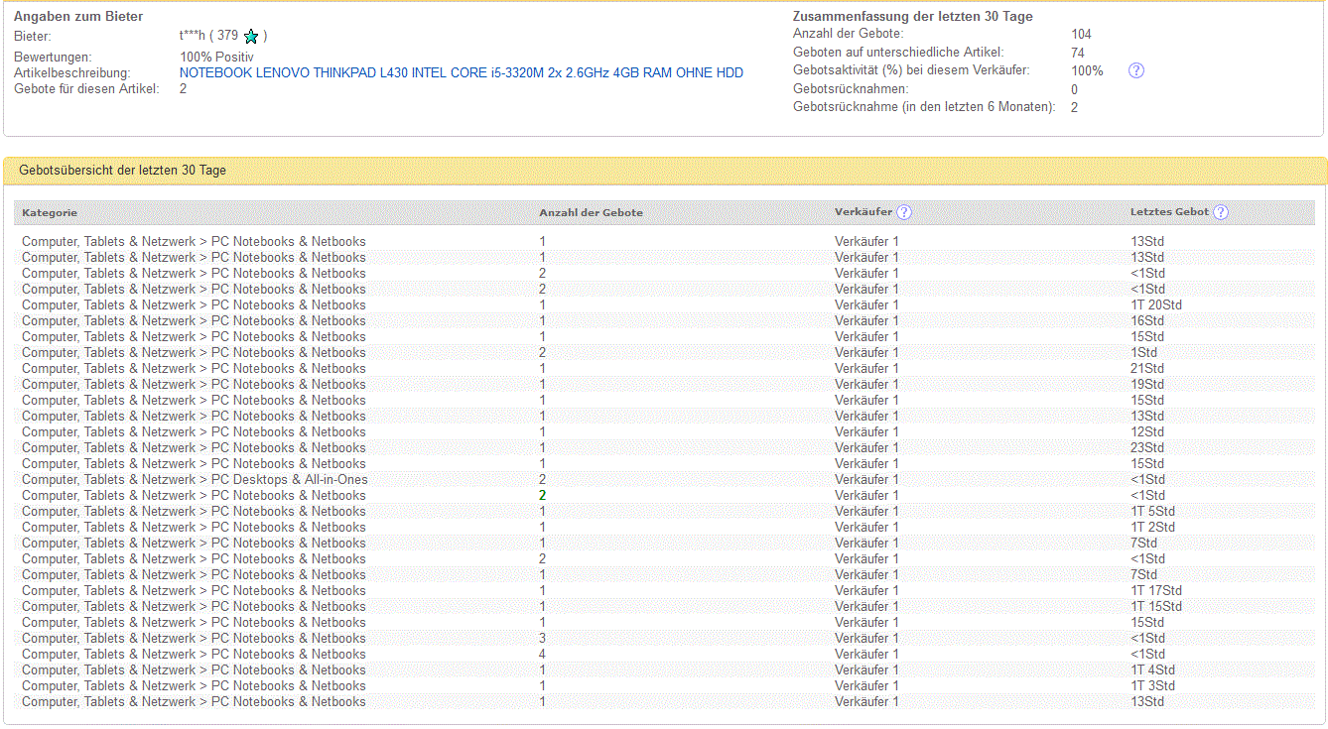1328x729 pixels.
Task: Click the Verkäufer column header text
Action: point(863,212)
